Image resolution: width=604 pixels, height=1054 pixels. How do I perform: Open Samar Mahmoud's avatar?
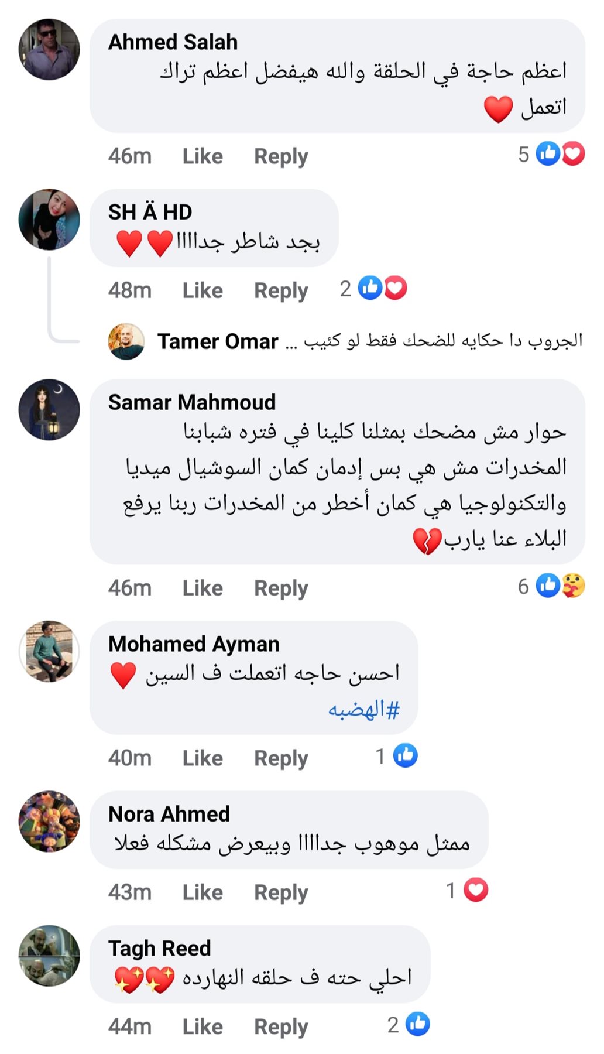(x=49, y=410)
